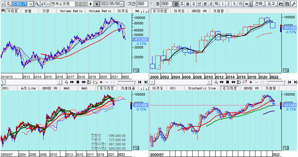
Task: Select the 15 minute interval button
Action: [x=240, y=4]
